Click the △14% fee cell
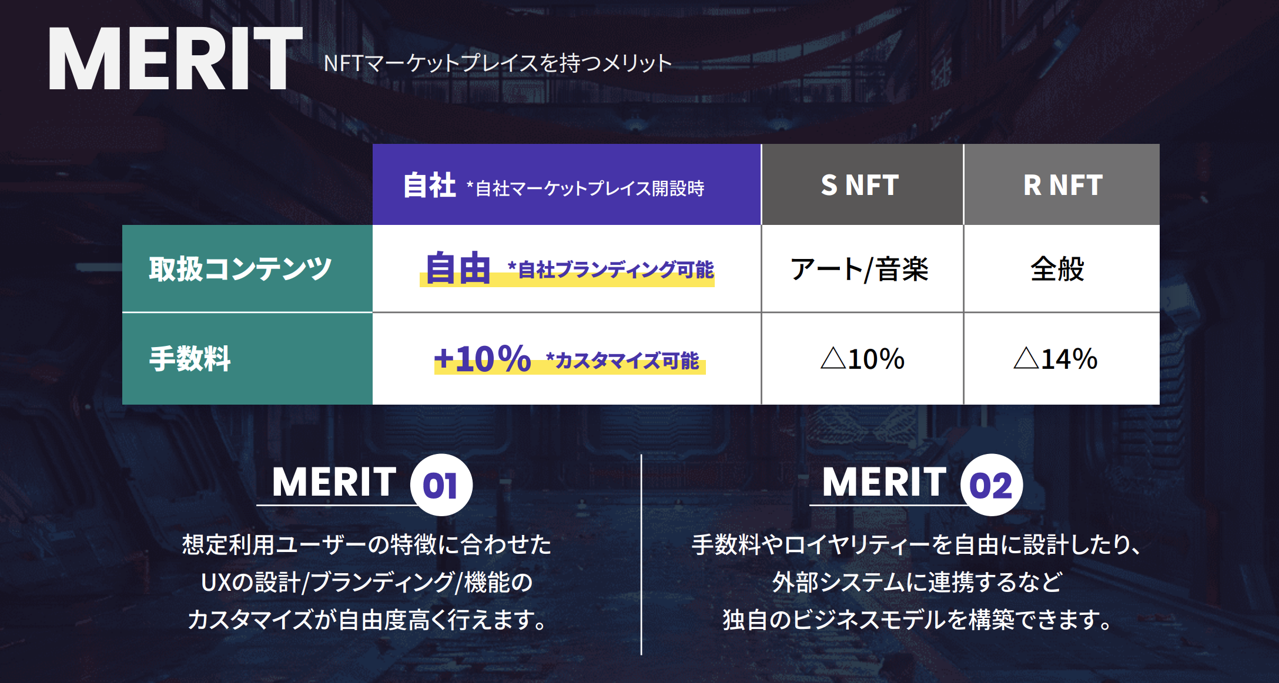This screenshot has height=683, width=1279. (x=1056, y=359)
